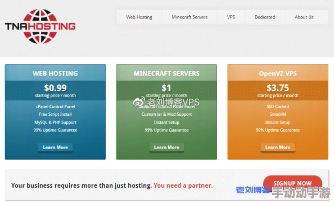Click Custom Jar & Mod Support text

[166, 114]
